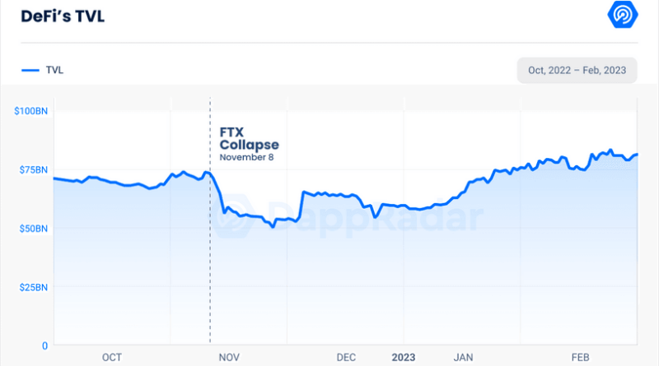Open the Oct, 2022 – Feb, 2023 date range
The height and width of the screenshot is (366, 659).
tap(577, 70)
